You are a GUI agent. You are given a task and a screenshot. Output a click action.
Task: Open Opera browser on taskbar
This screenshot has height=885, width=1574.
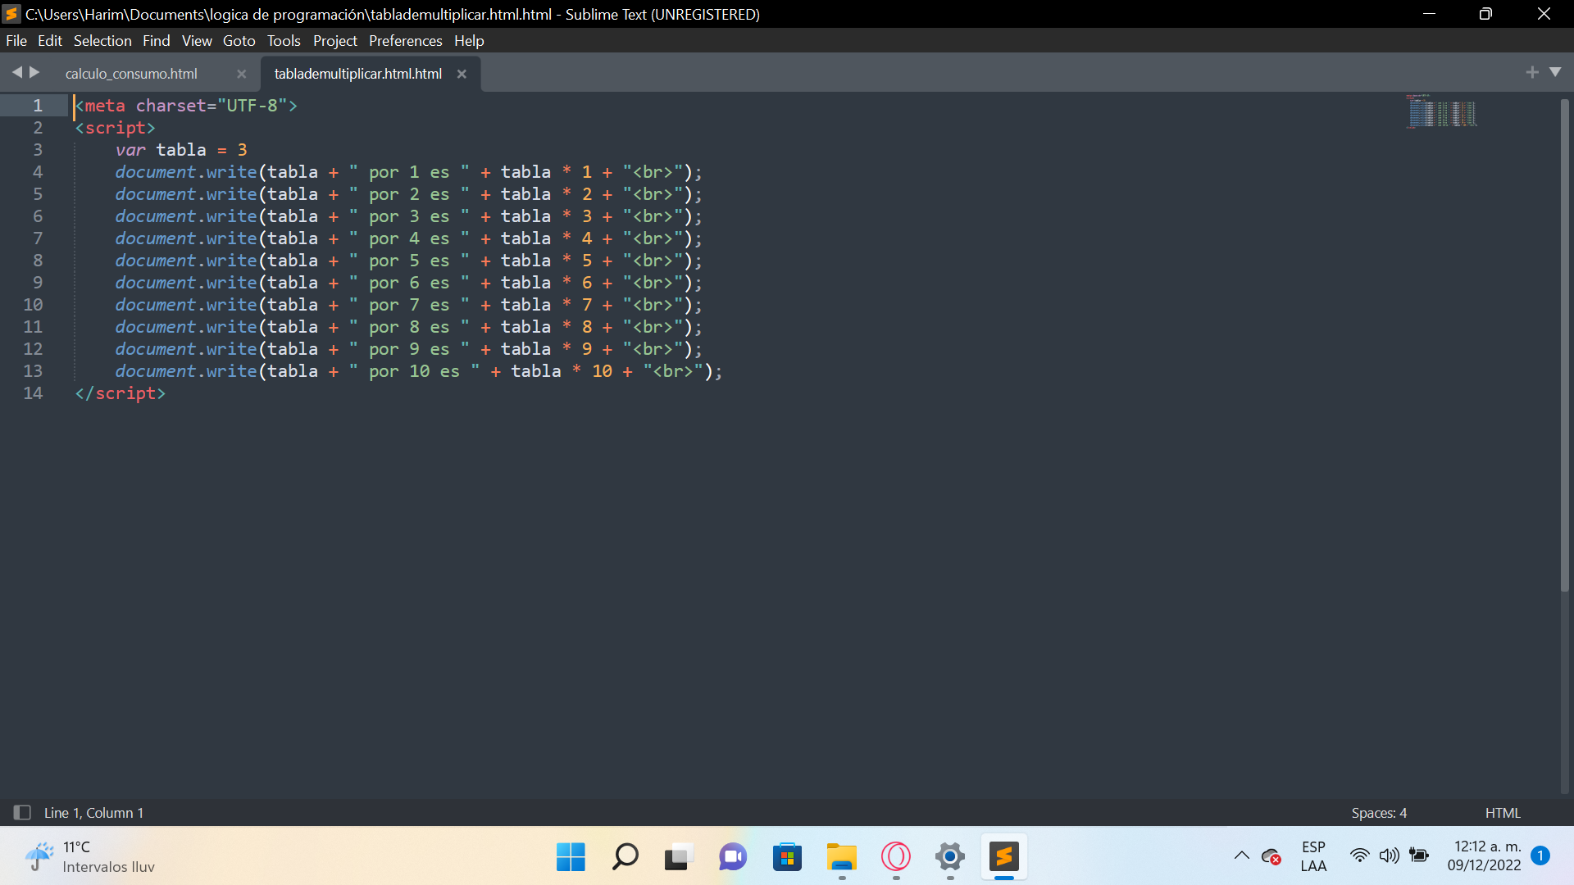coord(896,857)
